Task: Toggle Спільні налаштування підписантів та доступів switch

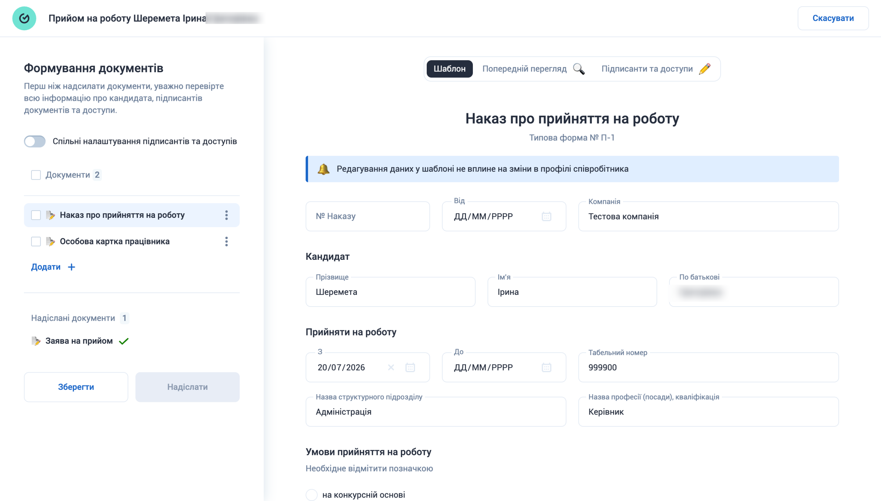Action: (x=35, y=141)
